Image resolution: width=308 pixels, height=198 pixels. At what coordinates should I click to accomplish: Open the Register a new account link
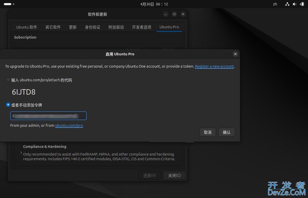coord(214,66)
